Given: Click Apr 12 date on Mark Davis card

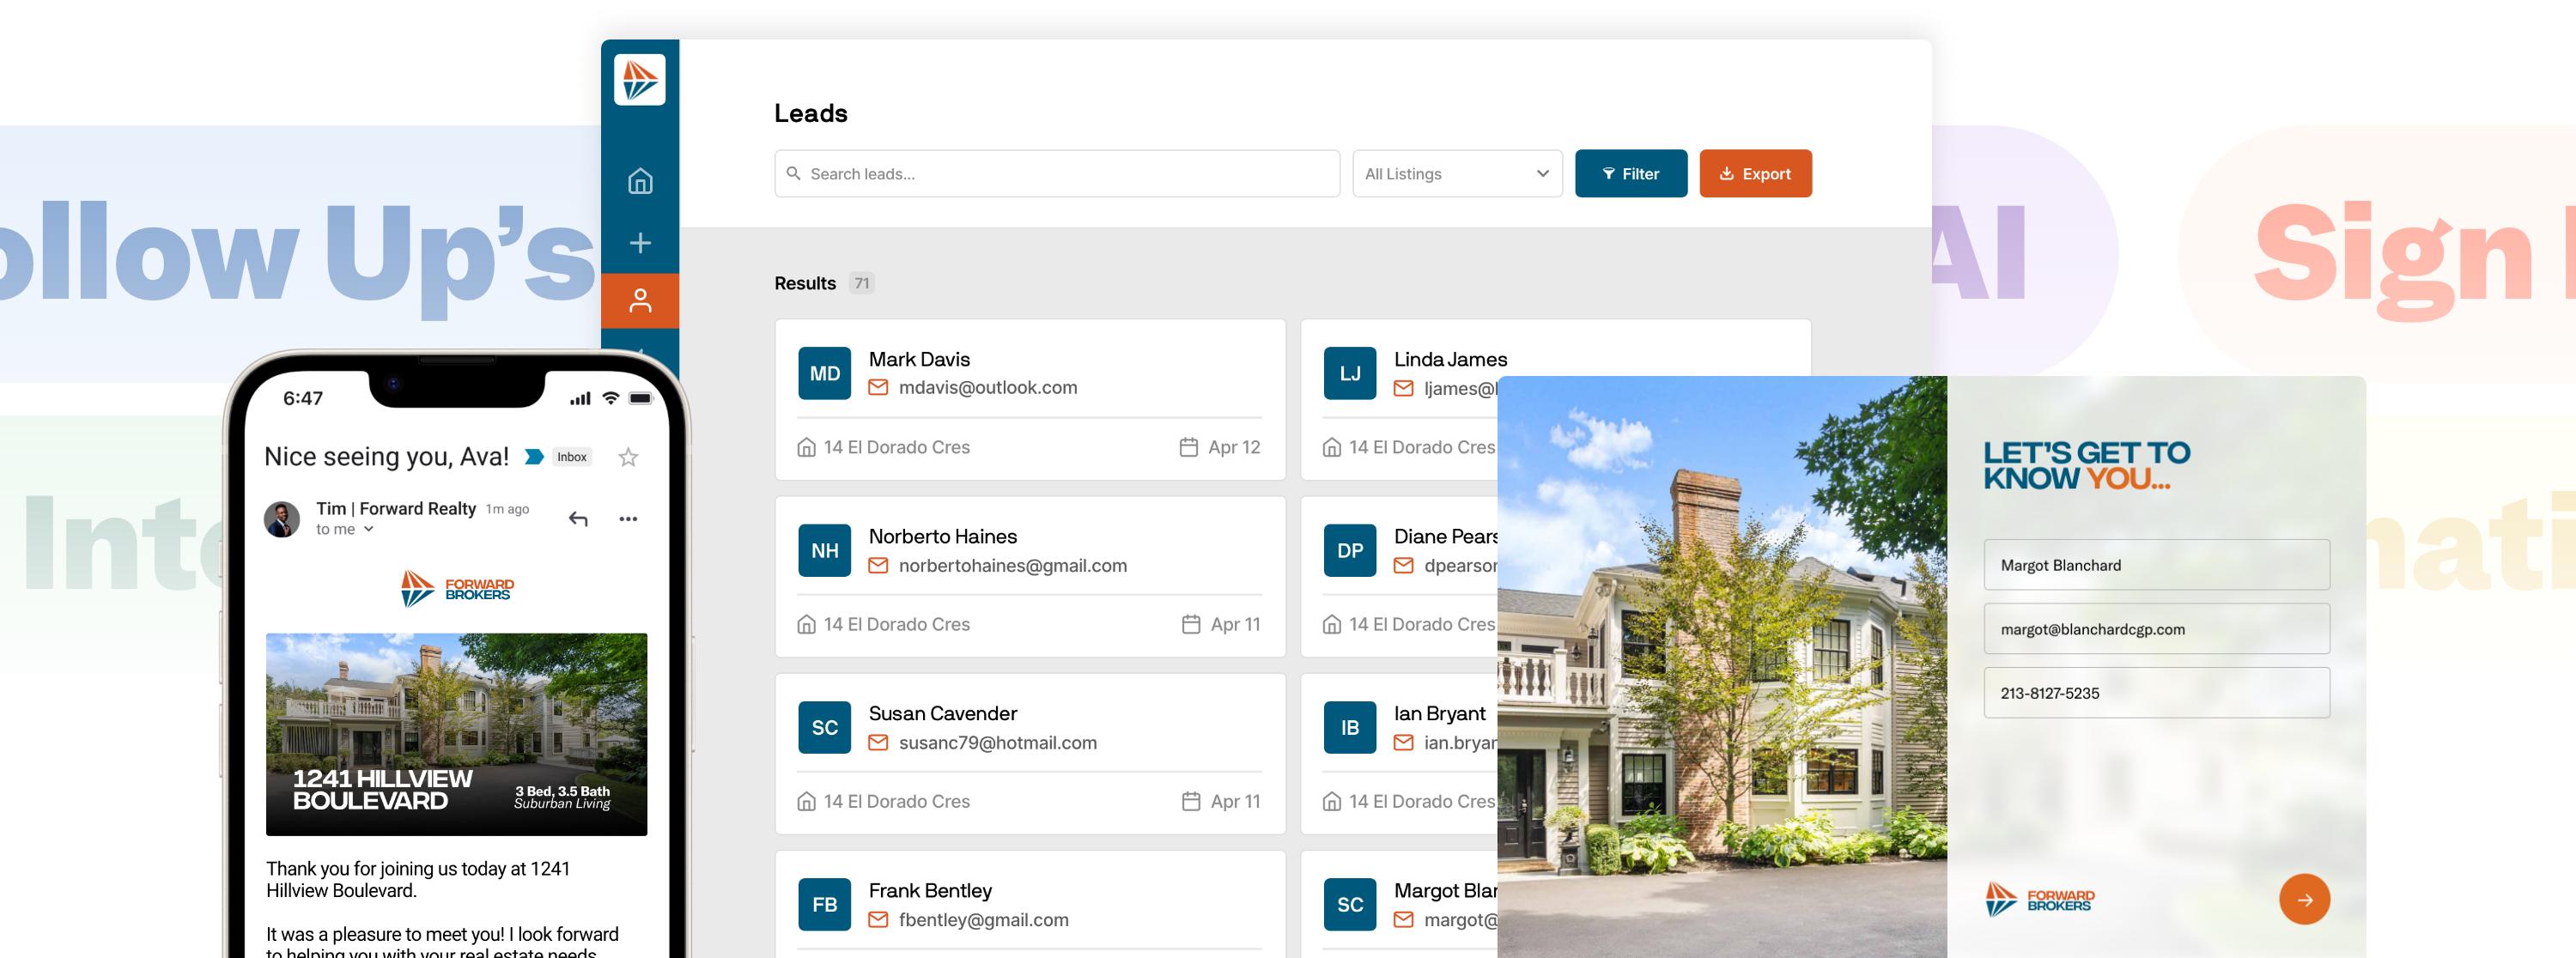Looking at the screenshot, I should (1233, 447).
